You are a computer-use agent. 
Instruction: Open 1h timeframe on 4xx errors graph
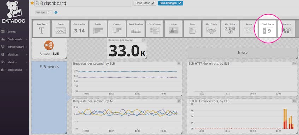[294, 63]
